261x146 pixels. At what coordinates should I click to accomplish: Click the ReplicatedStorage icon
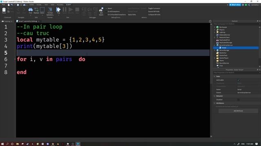[217, 43]
